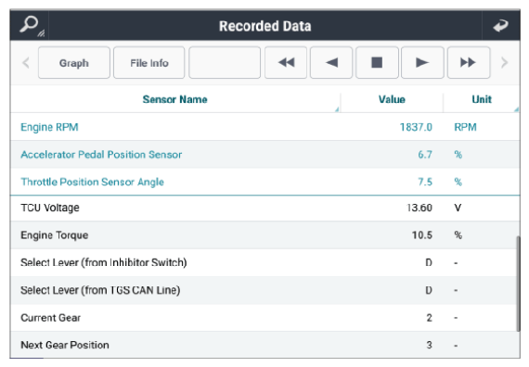Click the left toolbar chevron
529x367 pixels.
click(26, 63)
